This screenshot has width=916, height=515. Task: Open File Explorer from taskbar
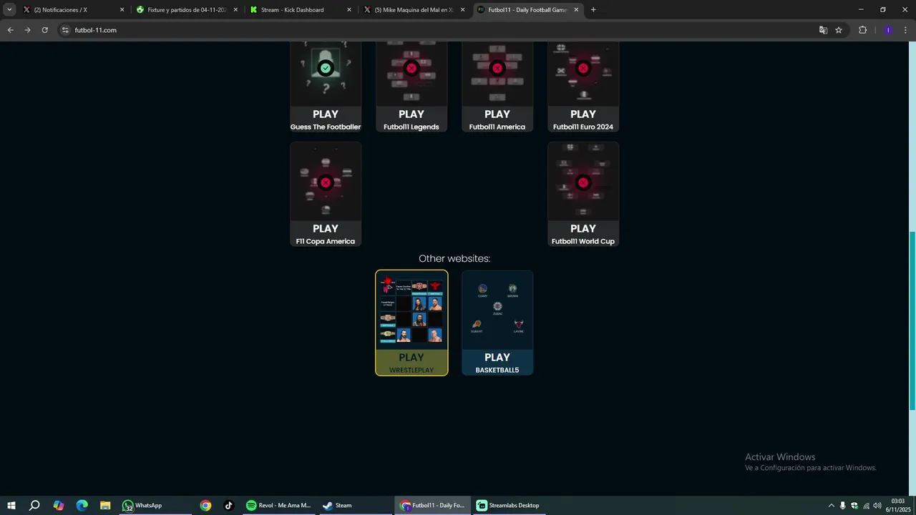coord(105,505)
